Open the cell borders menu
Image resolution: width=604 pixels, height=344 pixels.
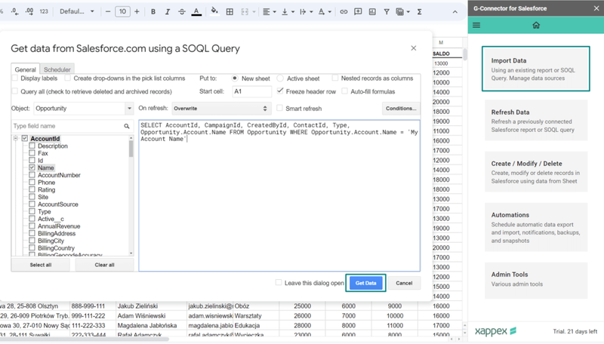coord(230,11)
